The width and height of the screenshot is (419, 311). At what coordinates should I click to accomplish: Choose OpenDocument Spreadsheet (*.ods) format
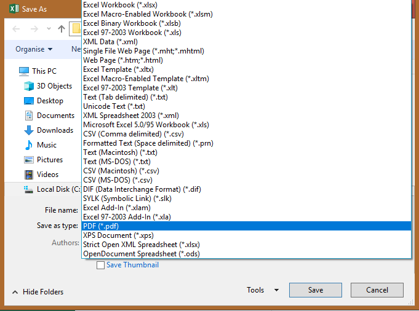click(246, 254)
